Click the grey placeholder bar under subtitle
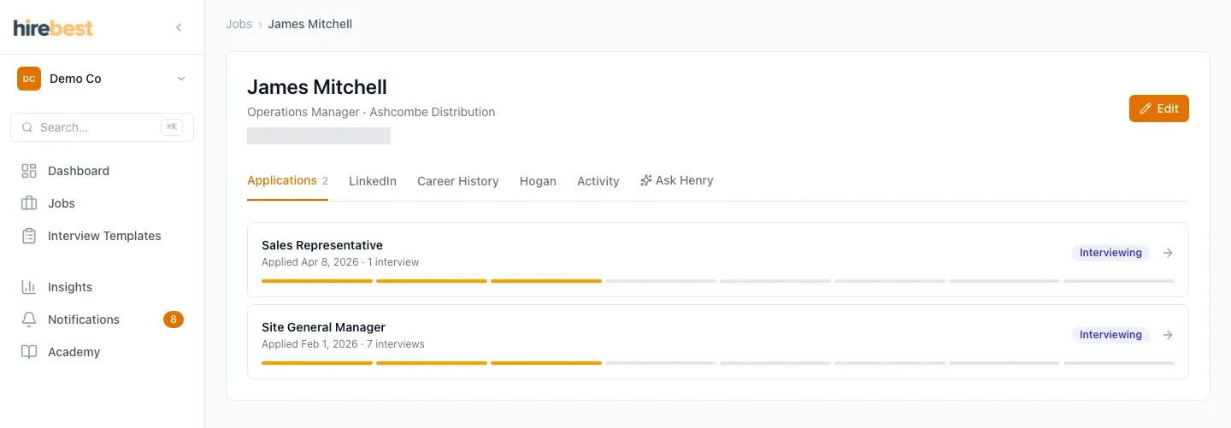The image size is (1231, 428). point(319,135)
